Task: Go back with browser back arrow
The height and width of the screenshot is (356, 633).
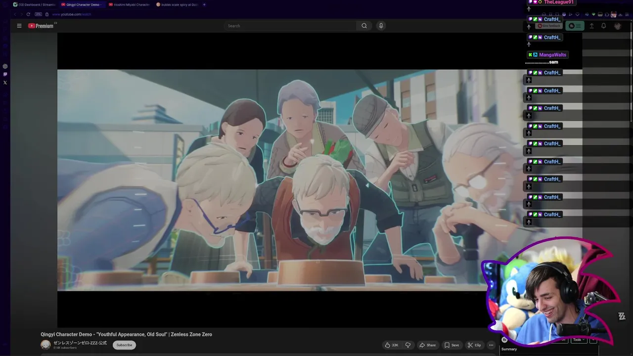Action: 15,14
